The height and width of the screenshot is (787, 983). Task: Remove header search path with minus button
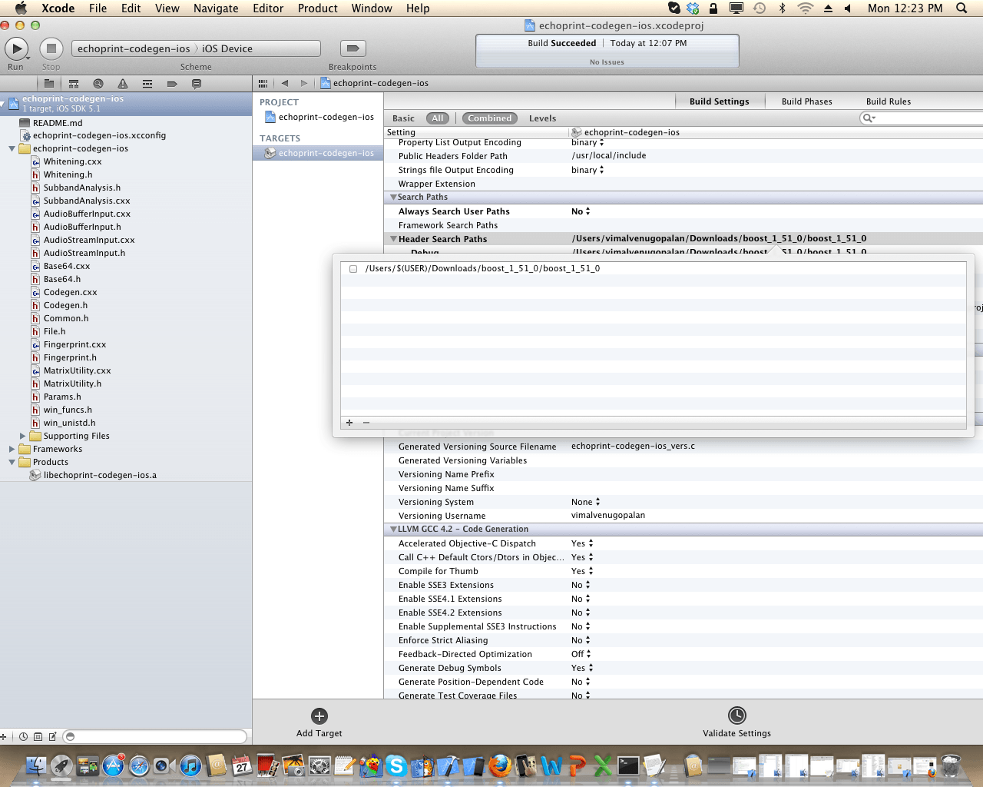[366, 423]
